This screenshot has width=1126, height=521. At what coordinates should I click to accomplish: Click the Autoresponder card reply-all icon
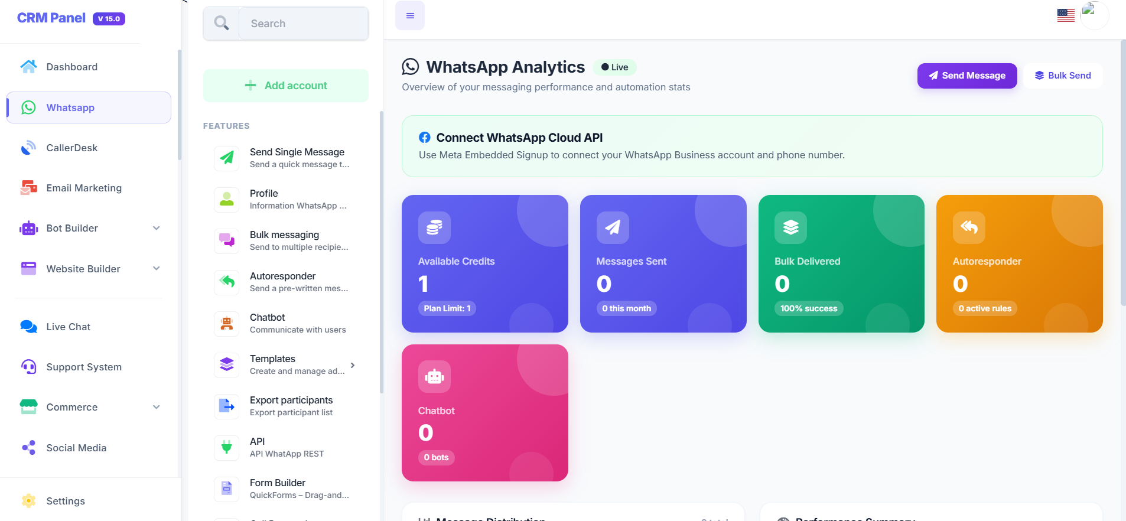969,227
